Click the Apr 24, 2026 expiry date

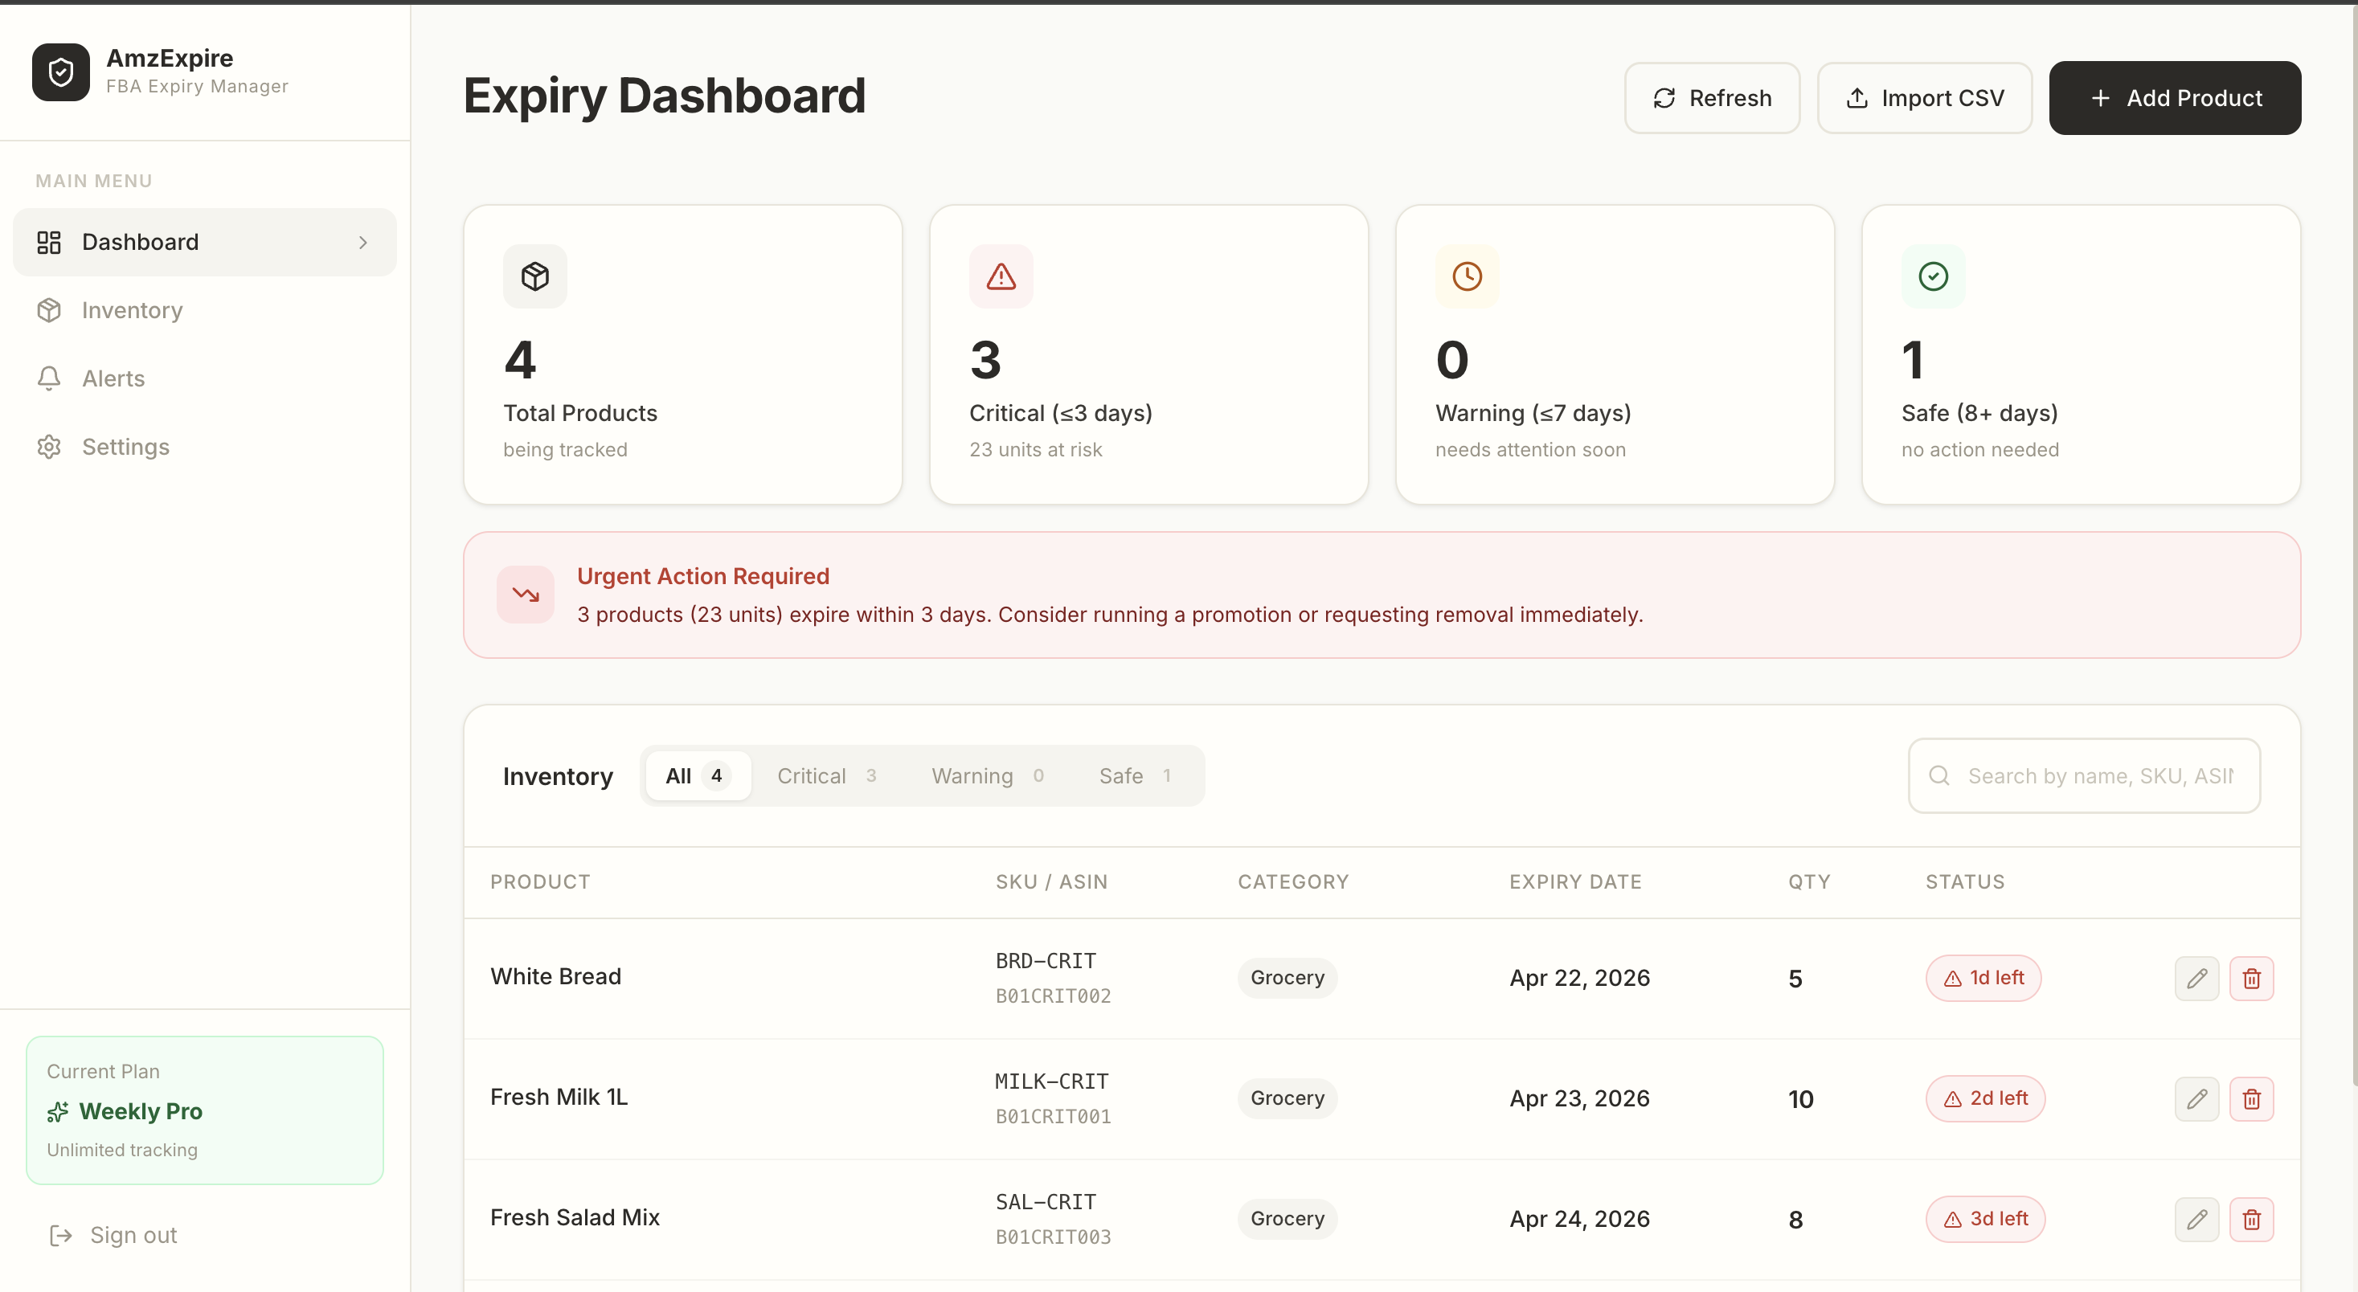(x=1579, y=1220)
